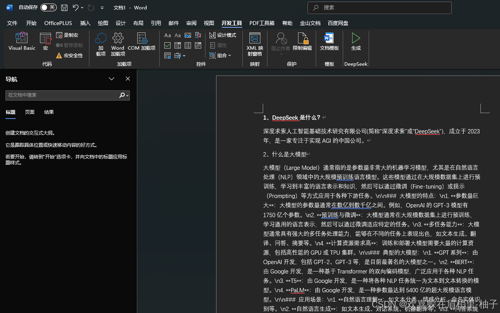The height and width of the screenshot is (313, 500).
Task: Run the DeepSeek 生成 macro button
Action: (x=356, y=41)
